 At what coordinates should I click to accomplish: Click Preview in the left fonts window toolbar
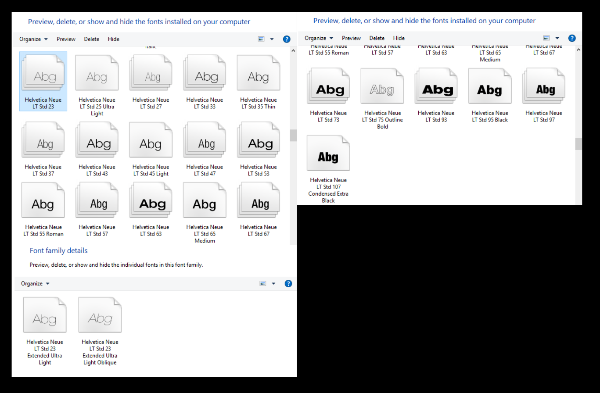pos(66,39)
